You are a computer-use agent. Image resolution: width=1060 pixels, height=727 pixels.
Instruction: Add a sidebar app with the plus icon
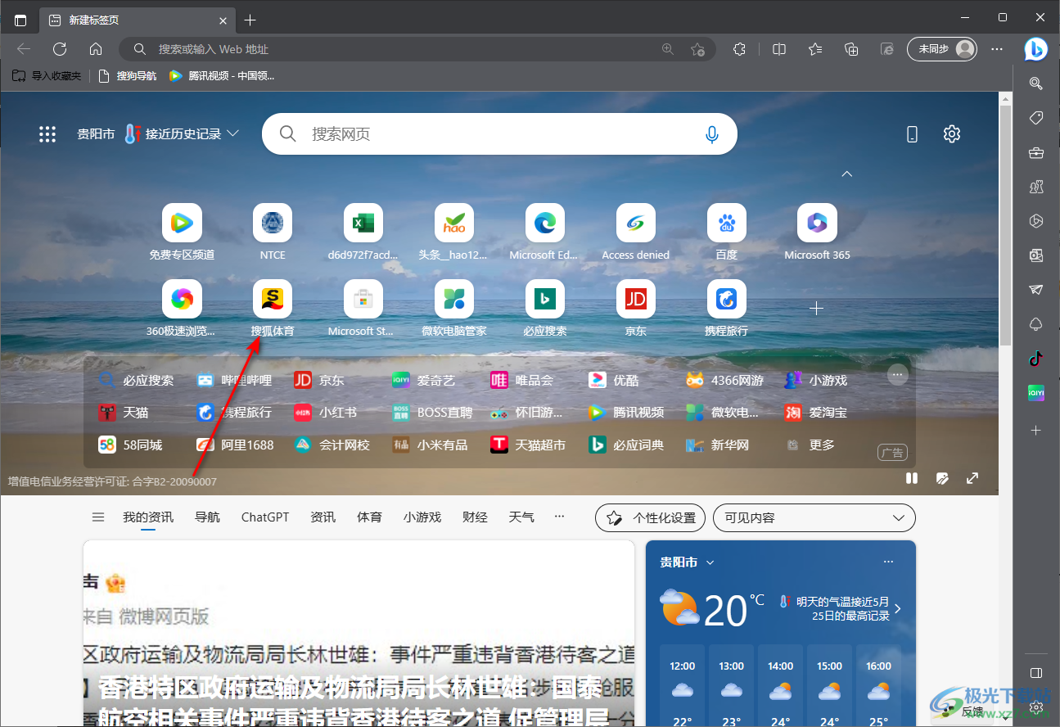[1036, 430]
